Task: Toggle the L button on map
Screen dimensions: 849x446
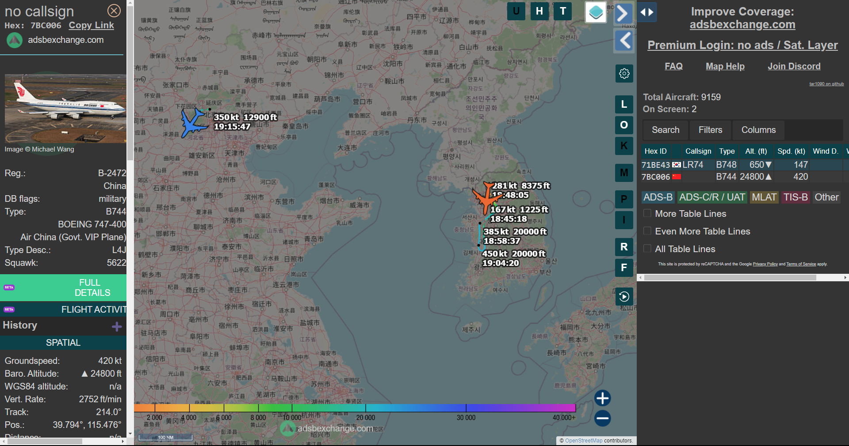Action: point(624,104)
